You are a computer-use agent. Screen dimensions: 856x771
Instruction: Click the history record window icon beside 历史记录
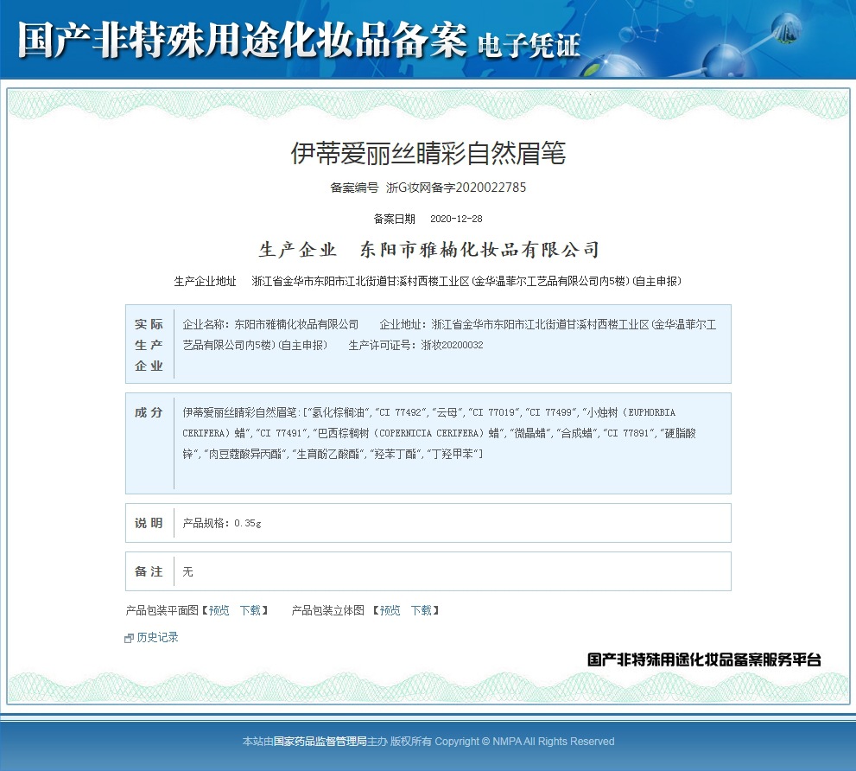coord(130,637)
